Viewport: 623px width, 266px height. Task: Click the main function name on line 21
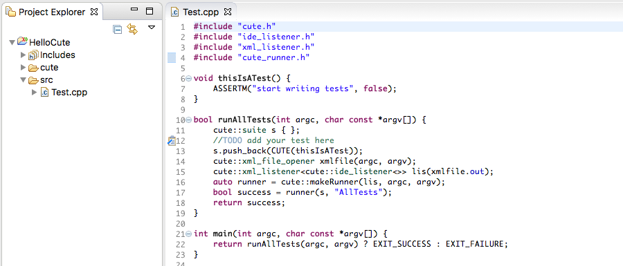222,234
